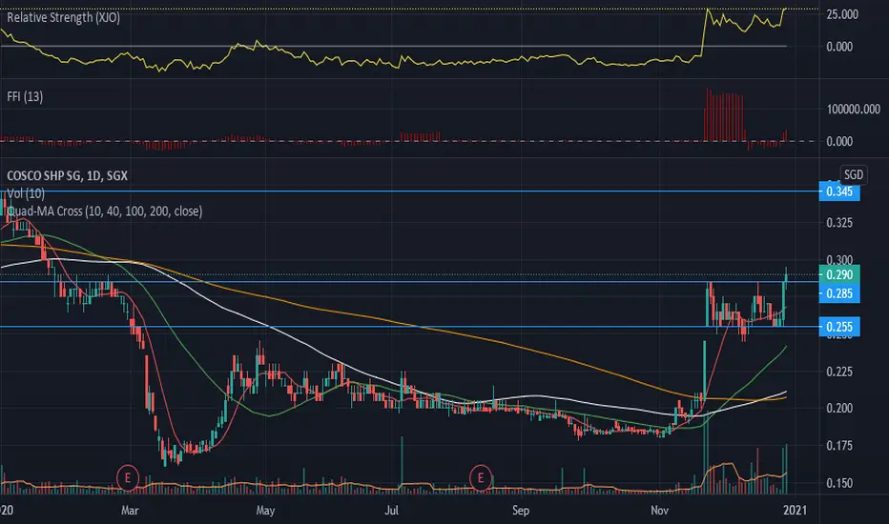Click the 2021 label on time axis
889x524 pixels.
pos(795,511)
